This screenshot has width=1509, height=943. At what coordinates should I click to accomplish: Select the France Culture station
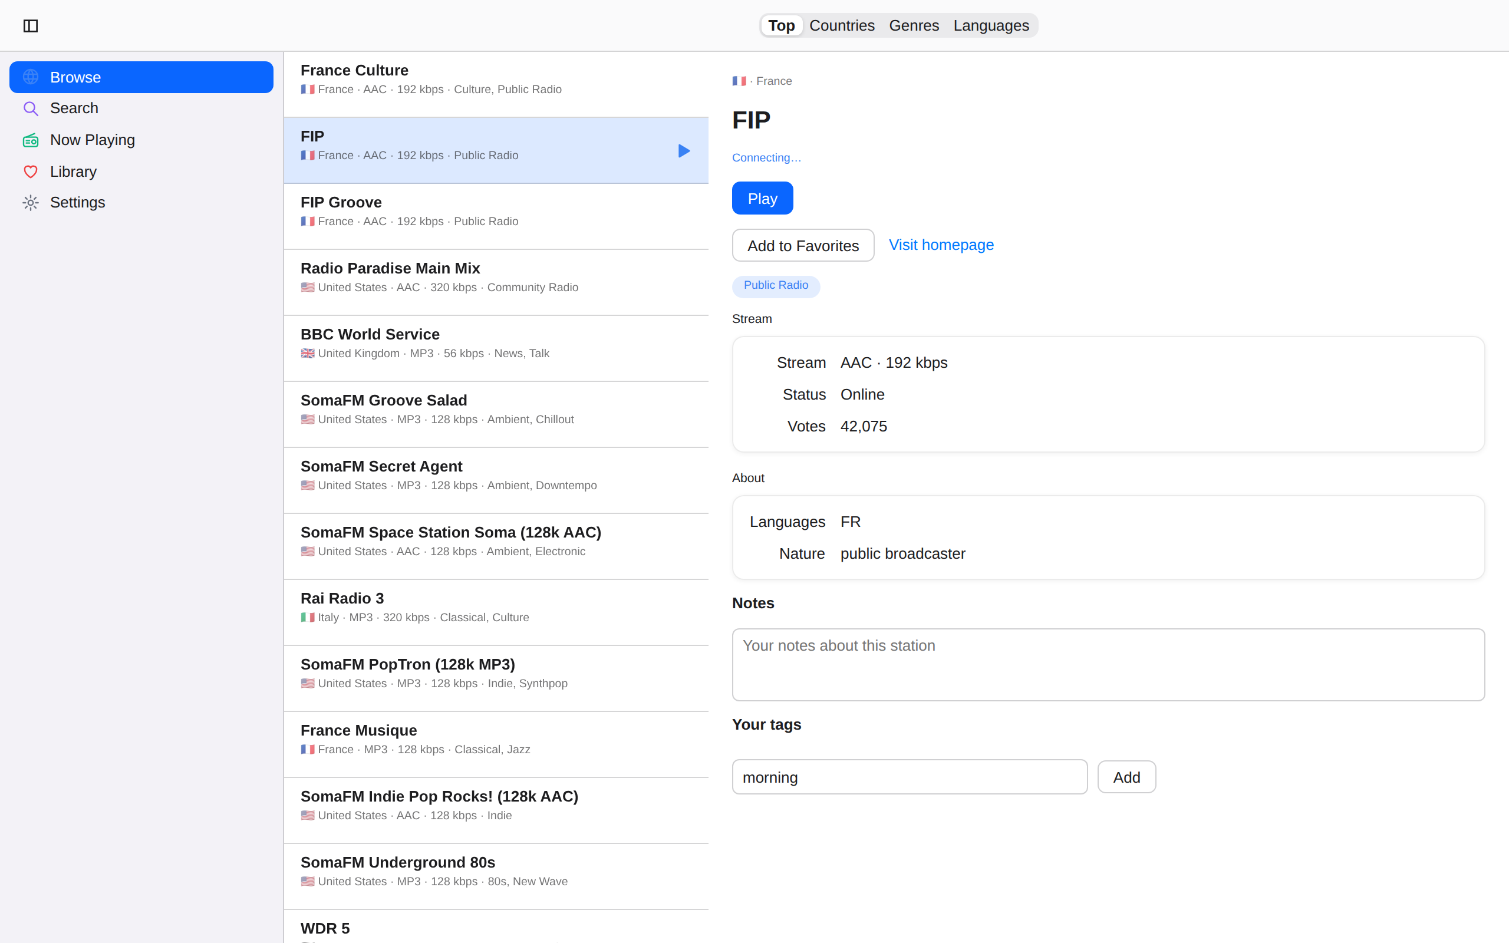click(x=496, y=84)
